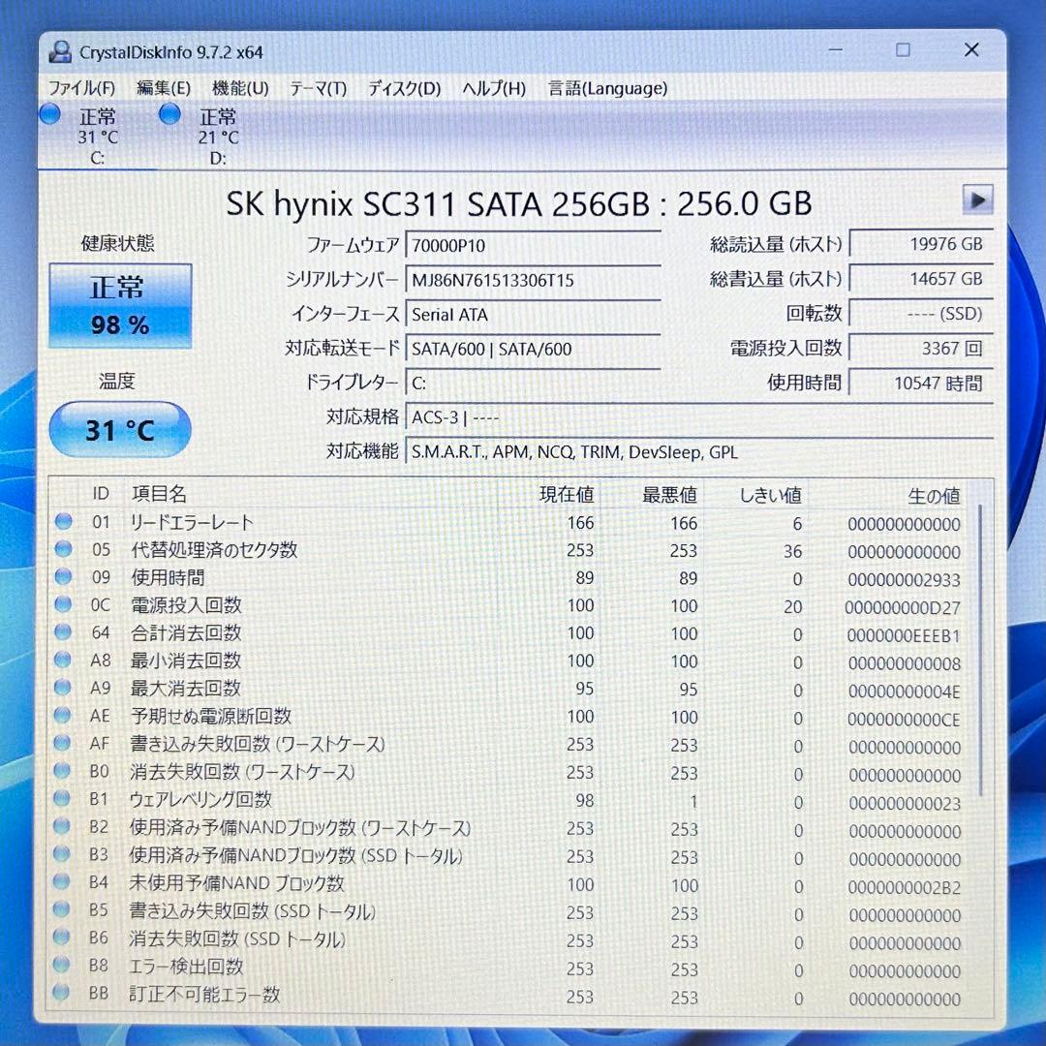
Task: Open the テーマ(T) menu
Action: click(319, 88)
